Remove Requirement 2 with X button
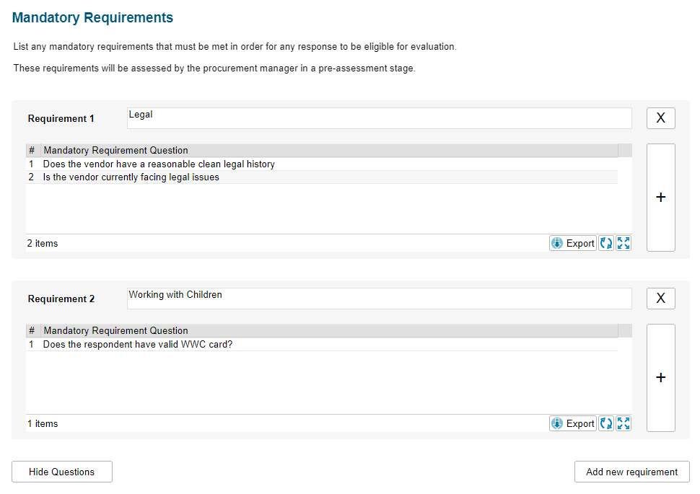This screenshot has width=700, height=494. 661,299
